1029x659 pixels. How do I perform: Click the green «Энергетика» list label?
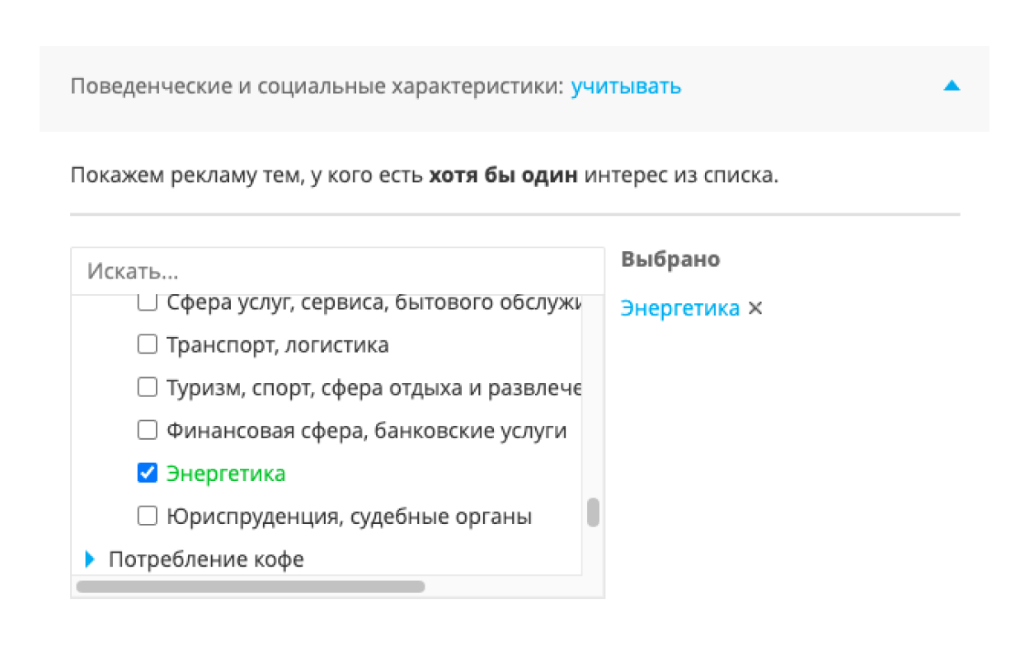(x=226, y=474)
